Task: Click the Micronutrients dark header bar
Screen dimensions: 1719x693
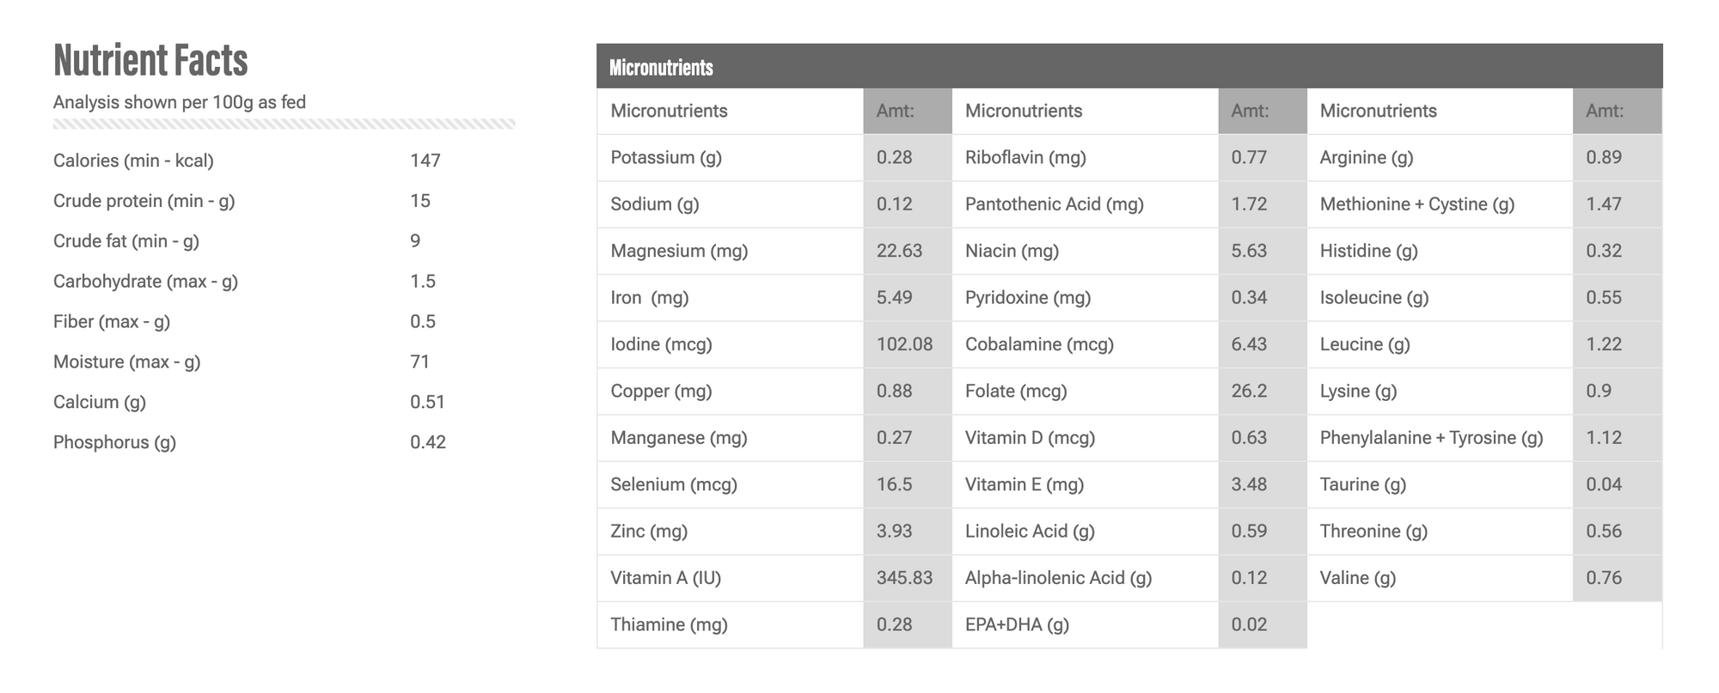Action: [1129, 66]
